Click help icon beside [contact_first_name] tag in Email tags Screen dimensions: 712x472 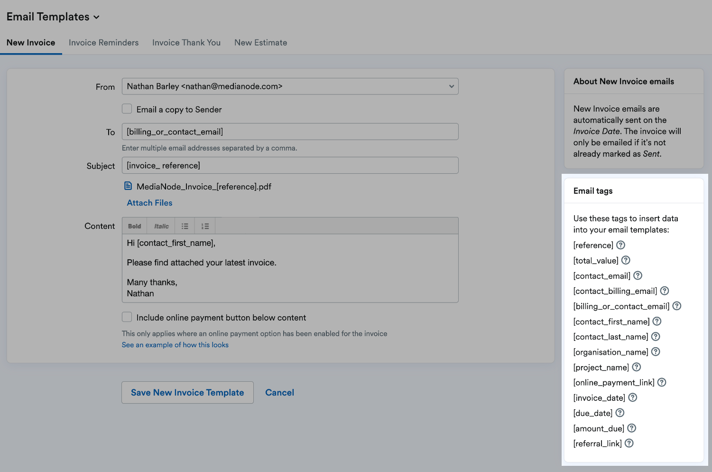(657, 321)
